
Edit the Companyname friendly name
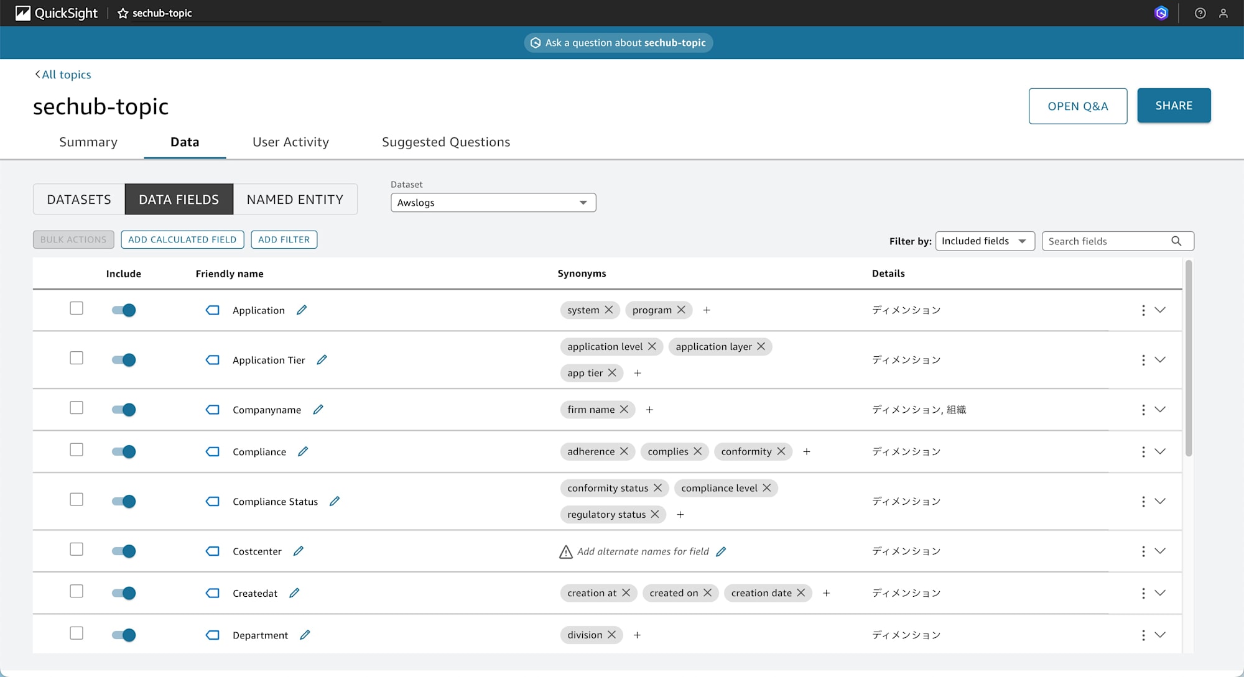(x=318, y=409)
